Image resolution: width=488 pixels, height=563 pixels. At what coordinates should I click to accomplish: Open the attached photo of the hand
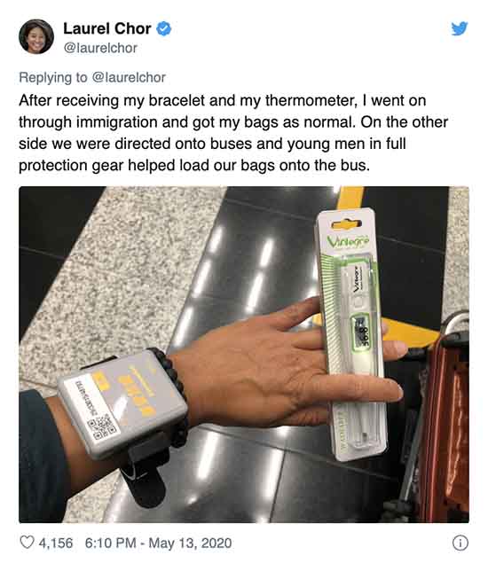pyautogui.click(x=244, y=355)
